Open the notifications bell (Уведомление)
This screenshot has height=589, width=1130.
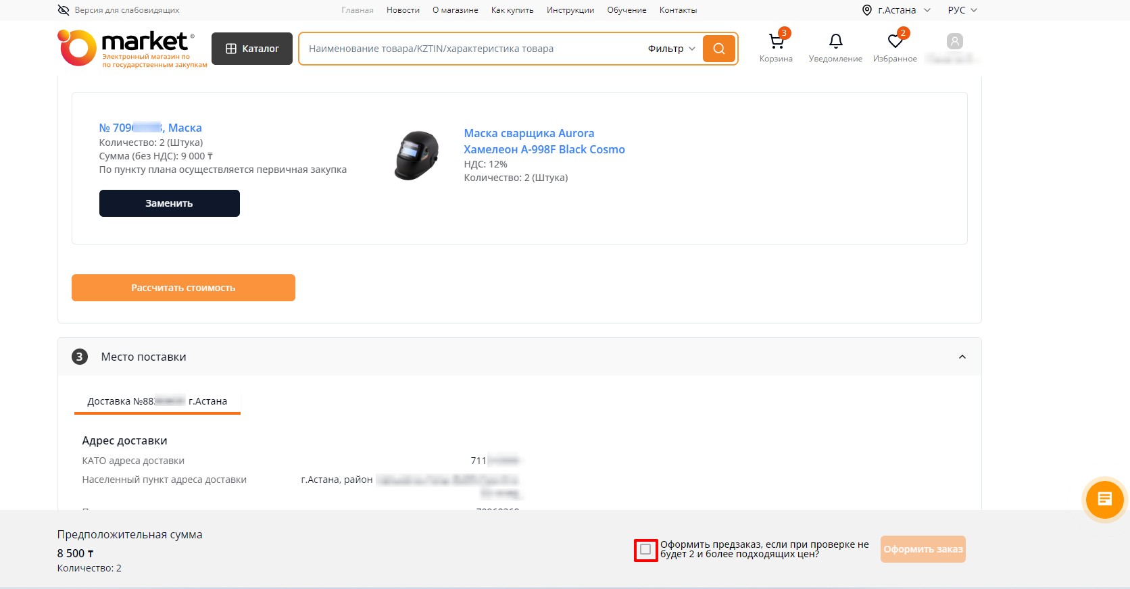pyautogui.click(x=835, y=43)
